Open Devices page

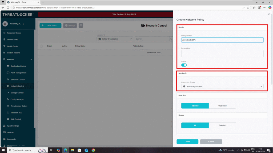click(10, 132)
